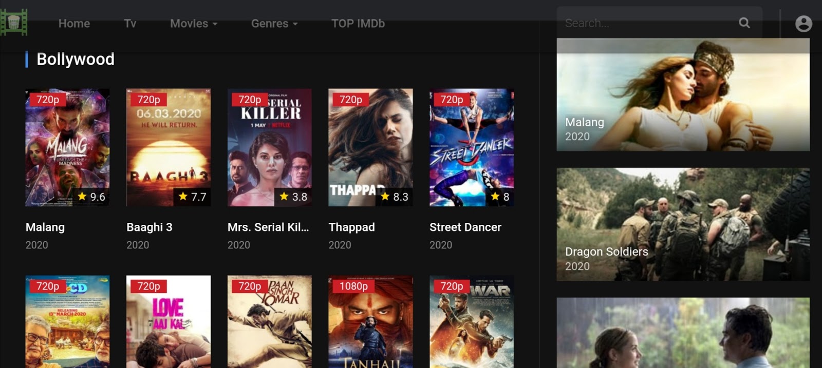
Task: Click the 7.7 star rating on Baaghi 3
Action: coord(193,197)
